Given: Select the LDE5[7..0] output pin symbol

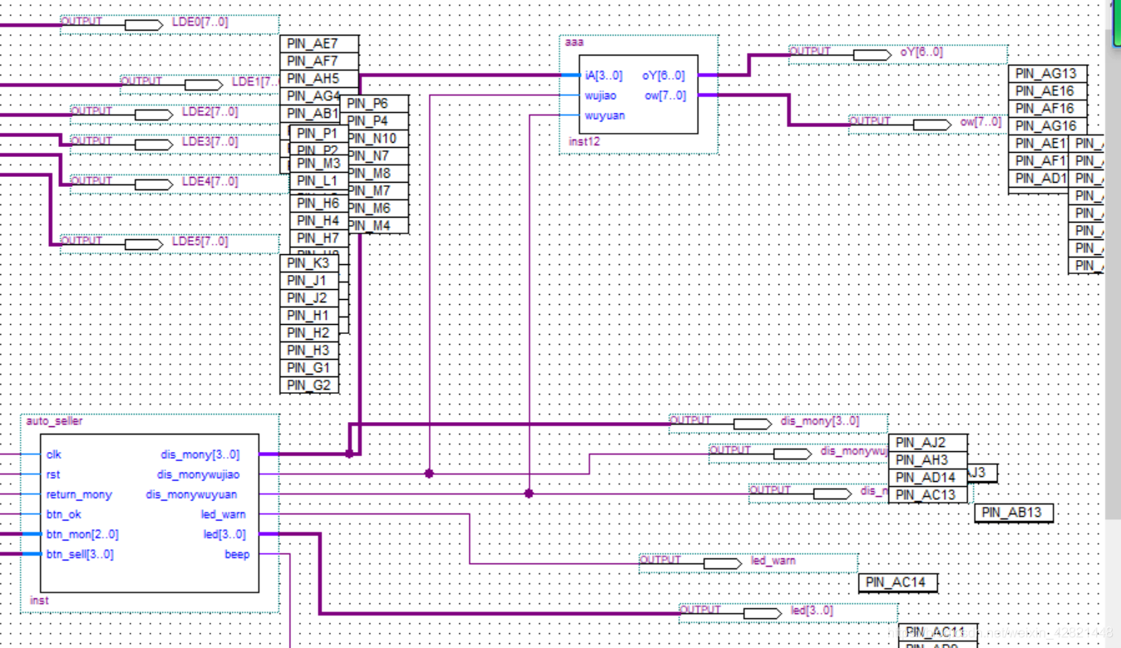Looking at the screenshot, I should [x=144, y=244].
